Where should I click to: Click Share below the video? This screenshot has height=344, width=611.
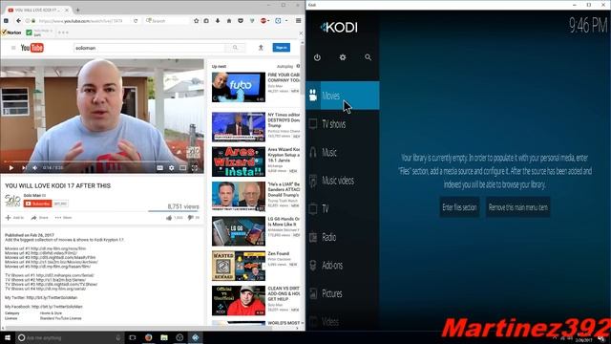click(40, 218)
